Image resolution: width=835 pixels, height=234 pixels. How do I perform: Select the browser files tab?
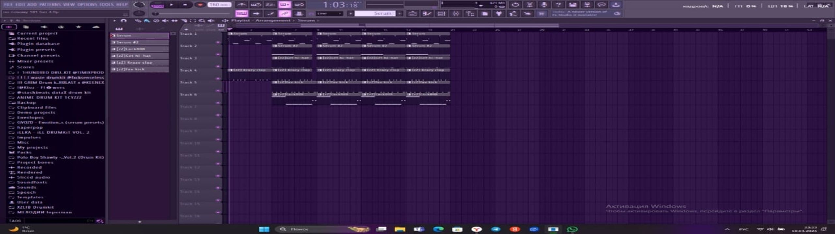point(26,27)
